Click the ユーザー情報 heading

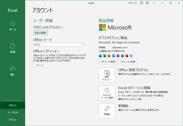43,20
